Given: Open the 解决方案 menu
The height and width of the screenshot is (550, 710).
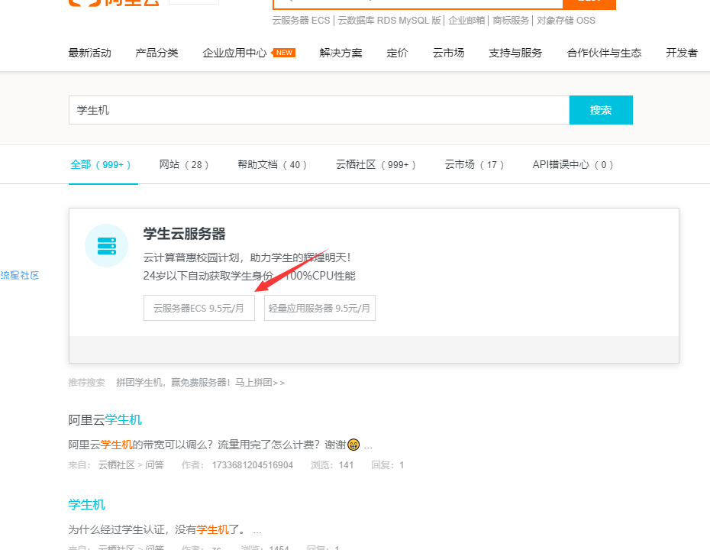Looking at the screenshot, I should click(341, 53).
